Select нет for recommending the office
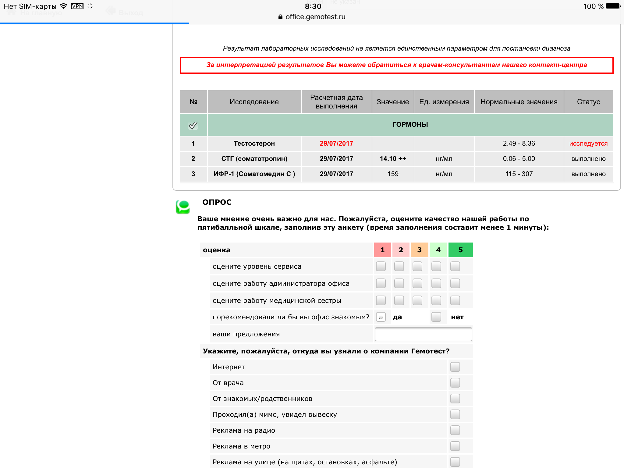This screenshot has height=468, width=624. pos(436,317)
